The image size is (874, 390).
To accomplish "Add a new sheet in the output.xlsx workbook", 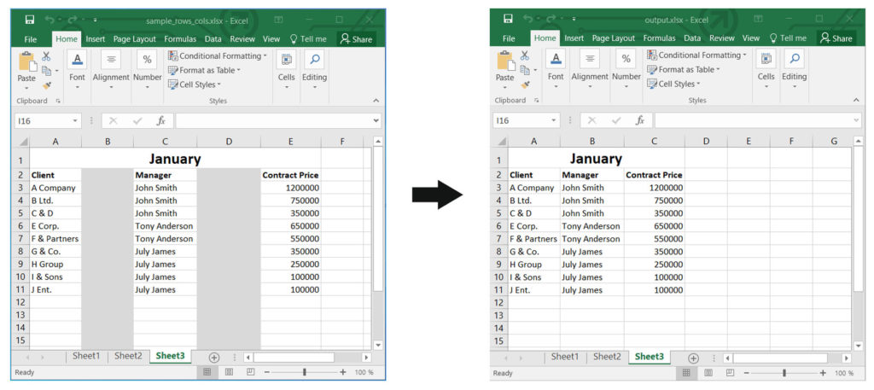I will pyautogui.click(x=693, y=358).
